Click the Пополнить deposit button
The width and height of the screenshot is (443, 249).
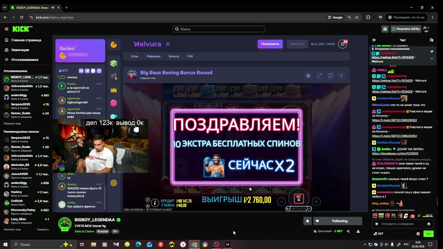270,44
